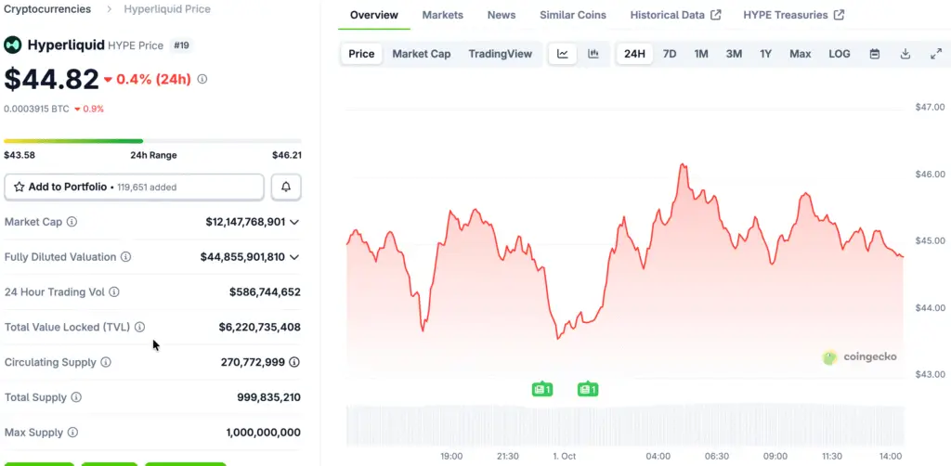Open the calendar date range picker
951x466 pixels.
874,54
